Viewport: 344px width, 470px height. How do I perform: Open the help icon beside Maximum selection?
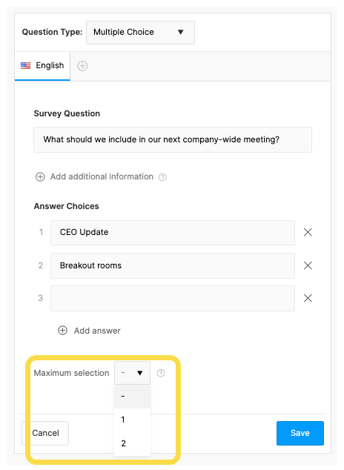coord(161,373)
